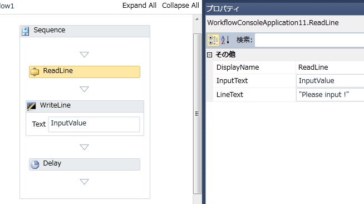
Task: Click the Sequence activity icon
Action: [25, 31]
